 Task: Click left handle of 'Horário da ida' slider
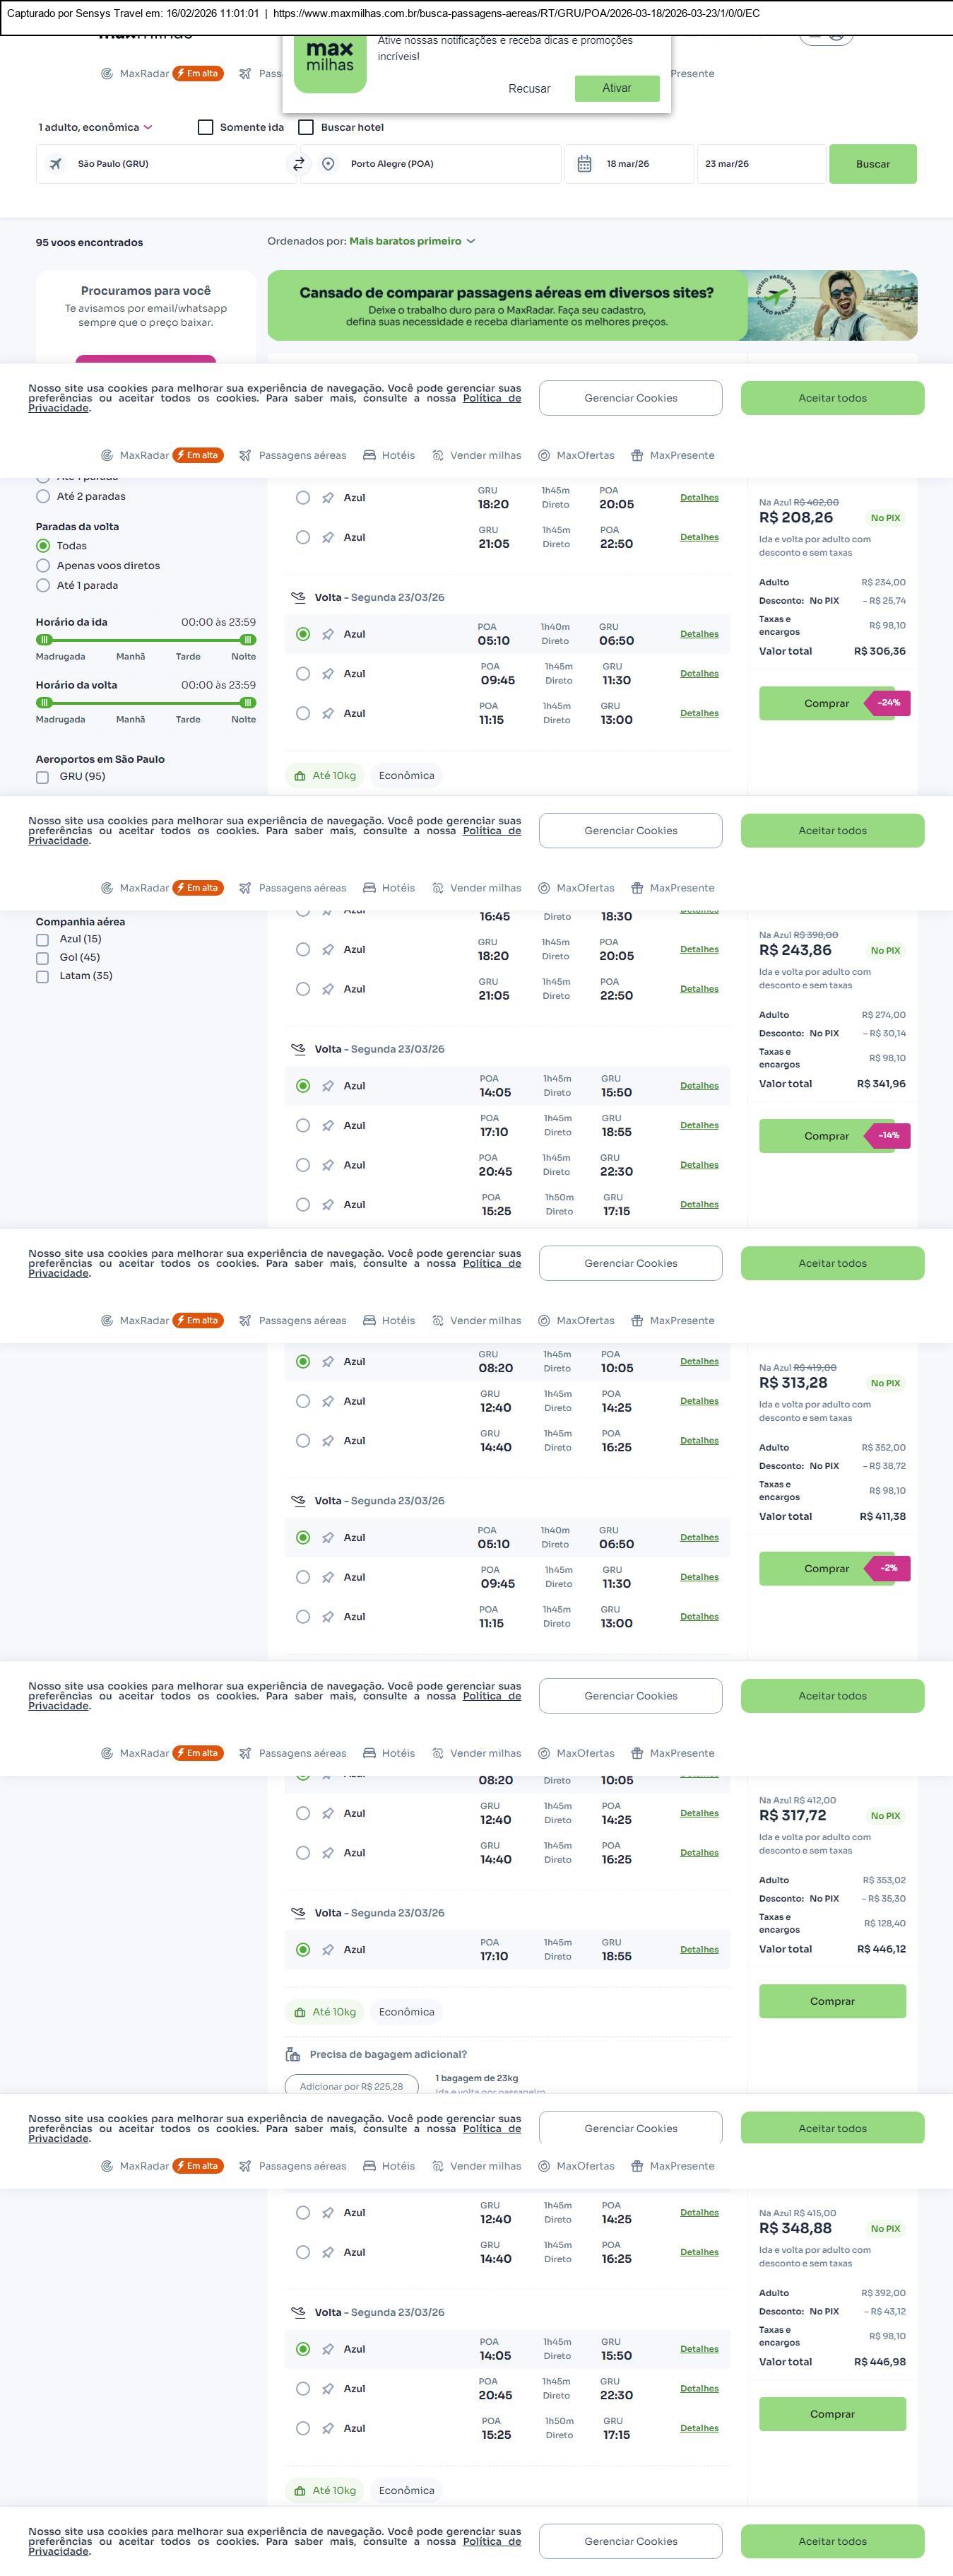[x=44, y=640]
